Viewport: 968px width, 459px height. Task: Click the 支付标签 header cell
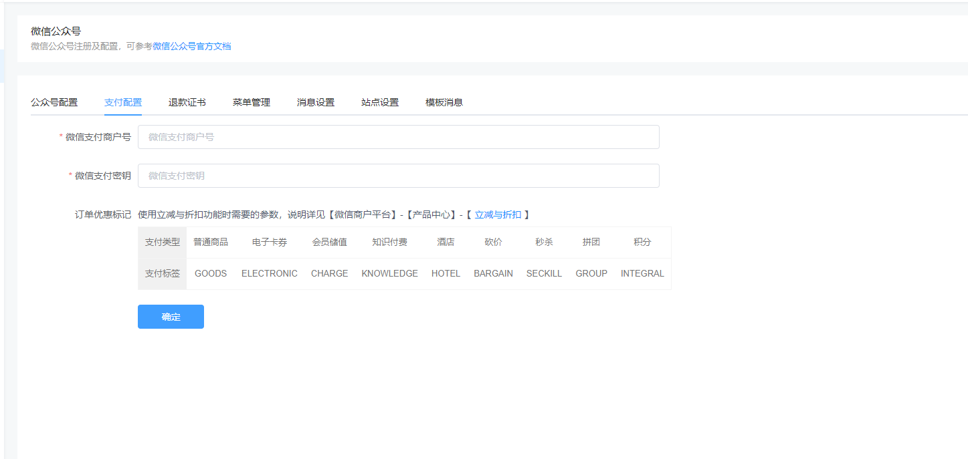pyautogui.click(x=163, y=273)
